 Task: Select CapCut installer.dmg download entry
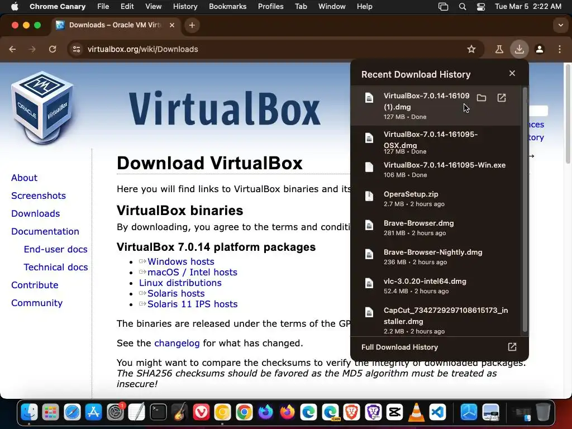pyautogui.click(x=436, y=320)
